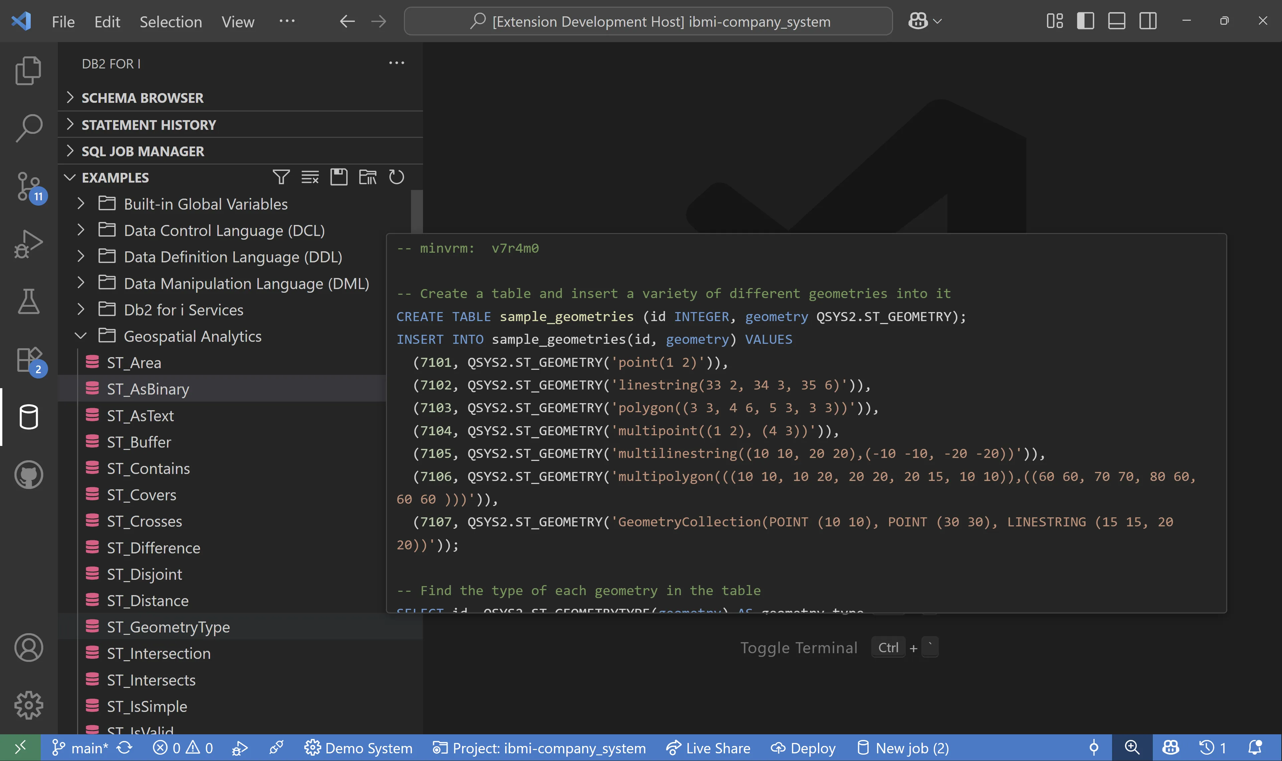Toggle the primary side bar layout button
Viewport: 1282px width, 761px height.
pos(1085,21)
